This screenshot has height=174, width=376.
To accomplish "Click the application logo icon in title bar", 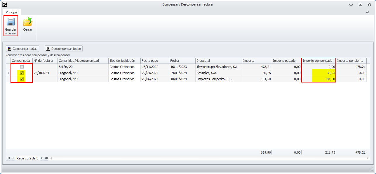I will pyautogui.click(x=4, y=4).
